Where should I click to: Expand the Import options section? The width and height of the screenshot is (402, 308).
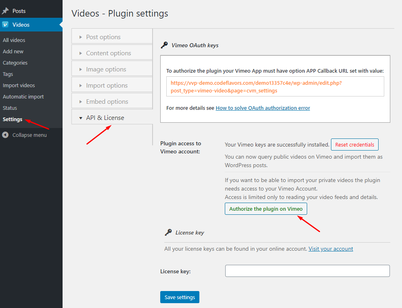pos(112,86)
